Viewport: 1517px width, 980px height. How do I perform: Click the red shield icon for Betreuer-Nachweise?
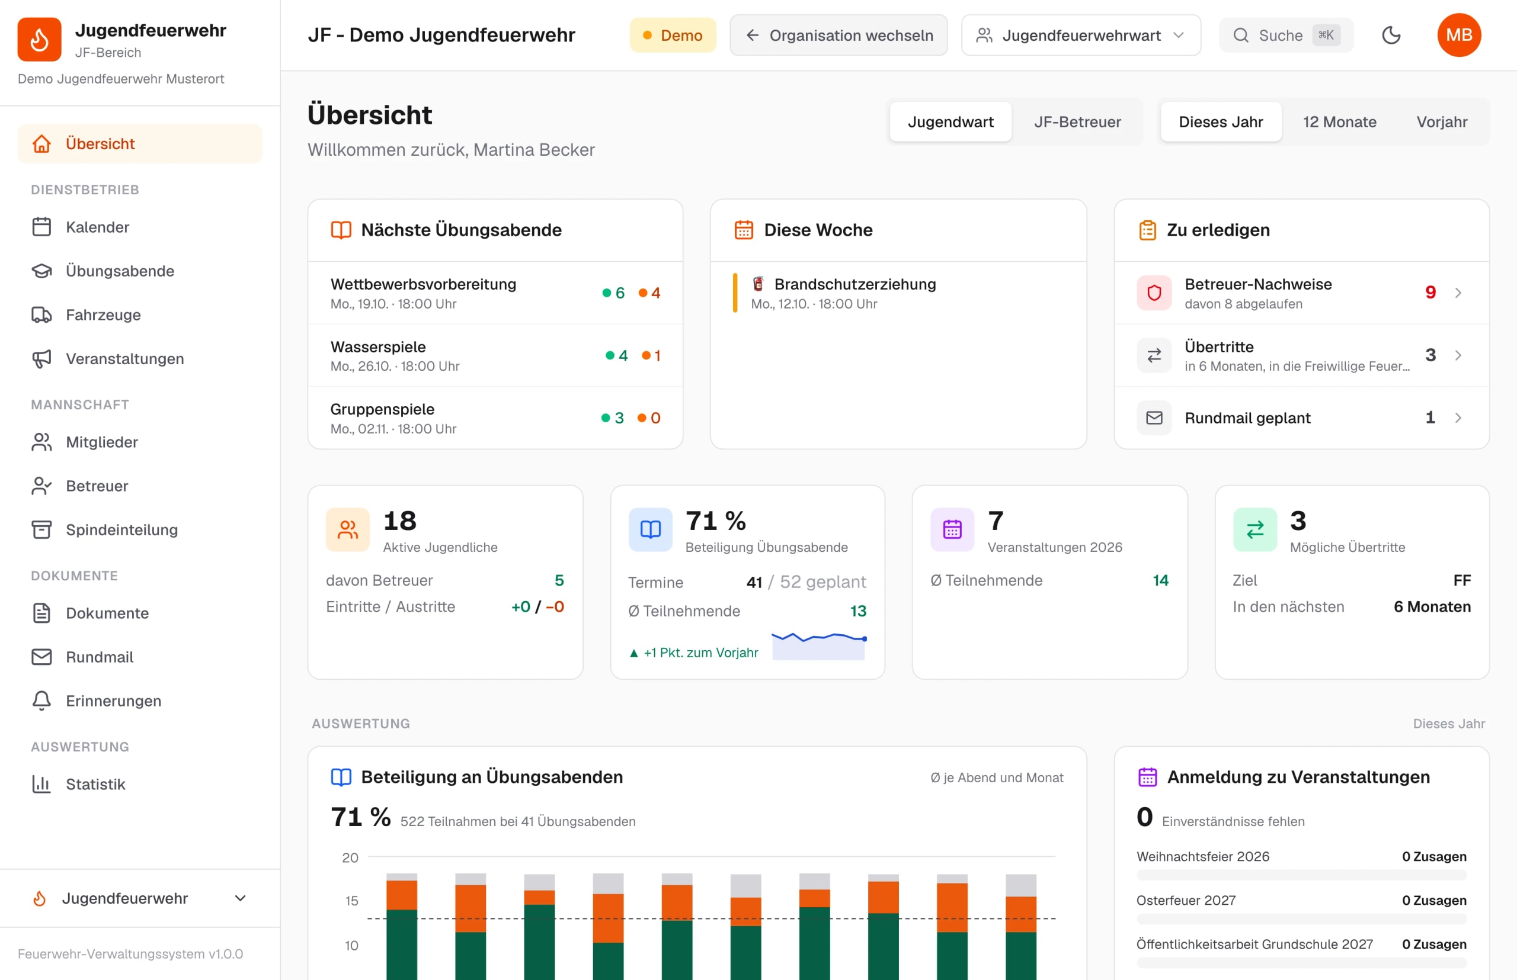[x=1154, y=293]
